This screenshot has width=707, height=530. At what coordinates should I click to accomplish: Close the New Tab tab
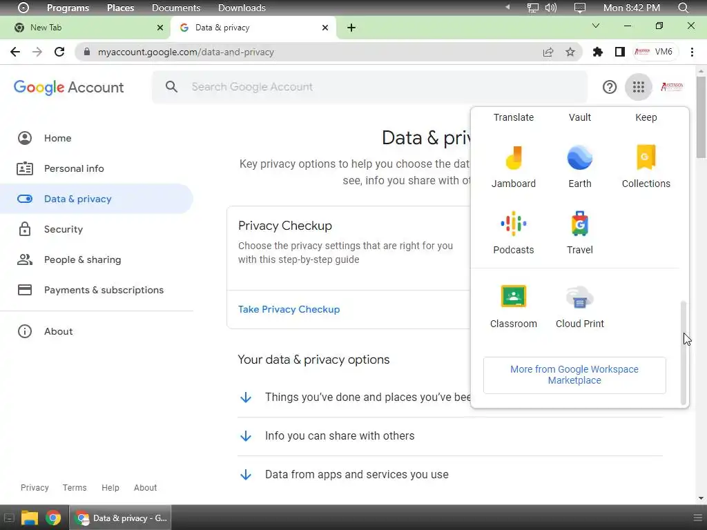(x=159, y=28)
